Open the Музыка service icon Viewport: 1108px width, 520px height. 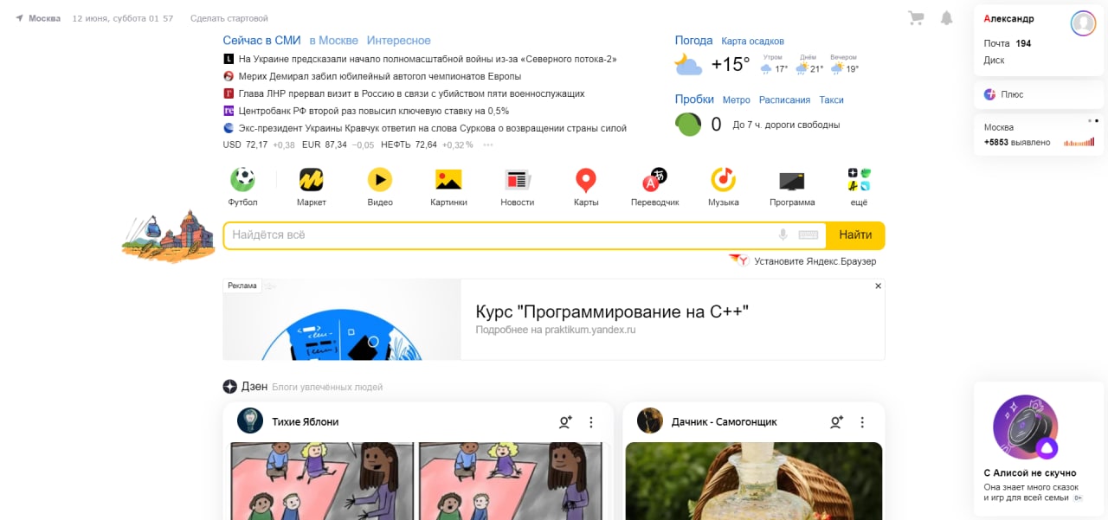click(x=724, y=179)
